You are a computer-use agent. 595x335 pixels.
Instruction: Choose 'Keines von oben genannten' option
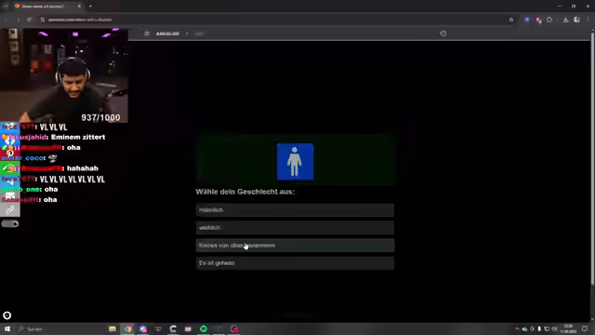click(295, 246)
